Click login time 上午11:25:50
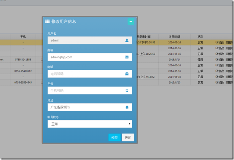Viewport: 234px width, 160px height. [147, 54]
